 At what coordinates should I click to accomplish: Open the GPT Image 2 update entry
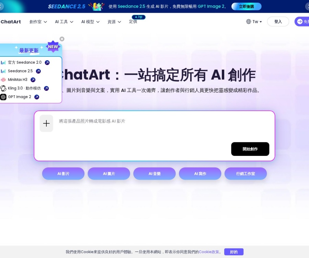point(20,97)
